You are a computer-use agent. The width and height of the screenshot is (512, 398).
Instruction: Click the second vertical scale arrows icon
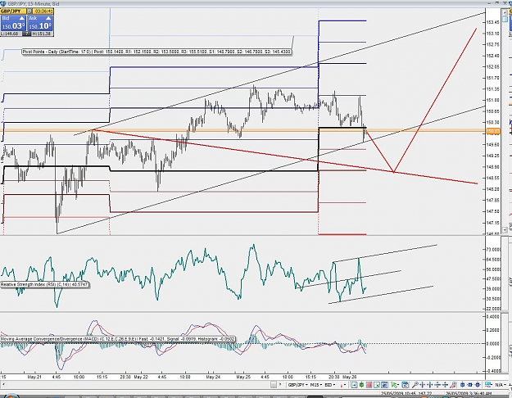pos(445,385)
